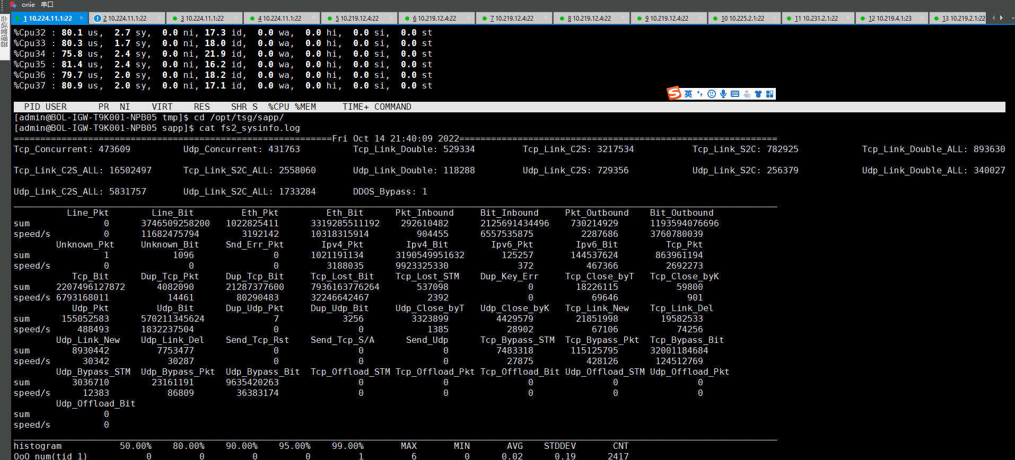Open the session tab list dropdown arrow
Viewport: 1015px width, 460px height.
click(1012, 18)
